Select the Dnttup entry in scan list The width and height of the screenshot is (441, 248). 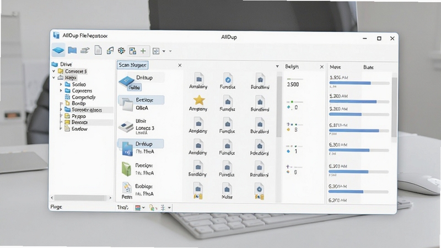144,78
